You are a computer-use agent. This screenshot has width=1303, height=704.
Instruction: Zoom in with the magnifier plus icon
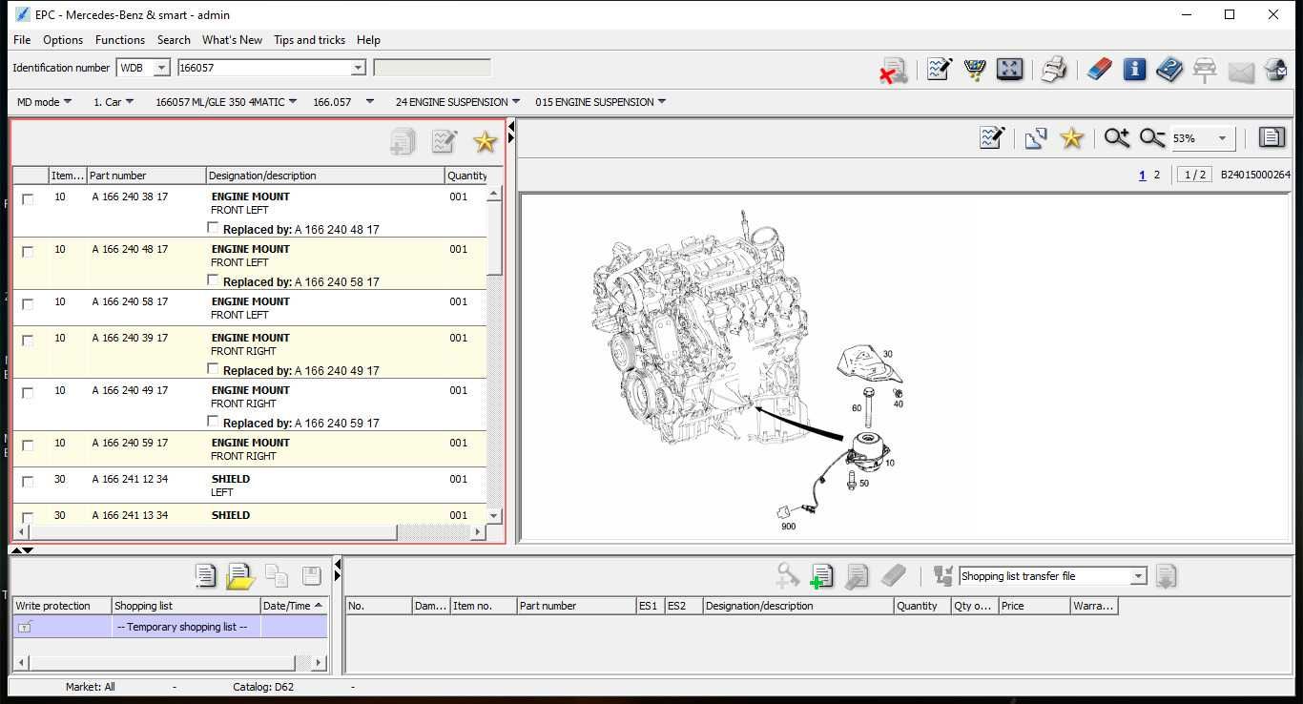[1116, 138]
